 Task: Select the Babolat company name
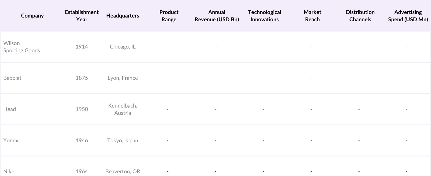pyautogui.click(x=12, y=78)
